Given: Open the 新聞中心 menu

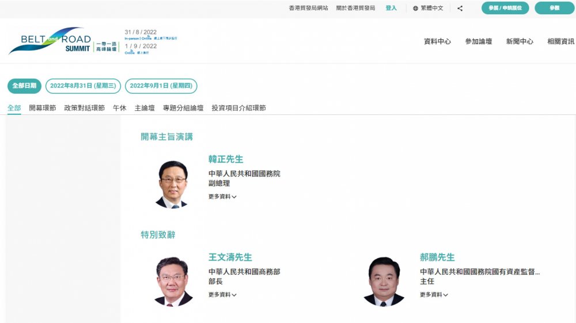Looking at the screenshot, I should pyautogui.click(x=520, y=41).
